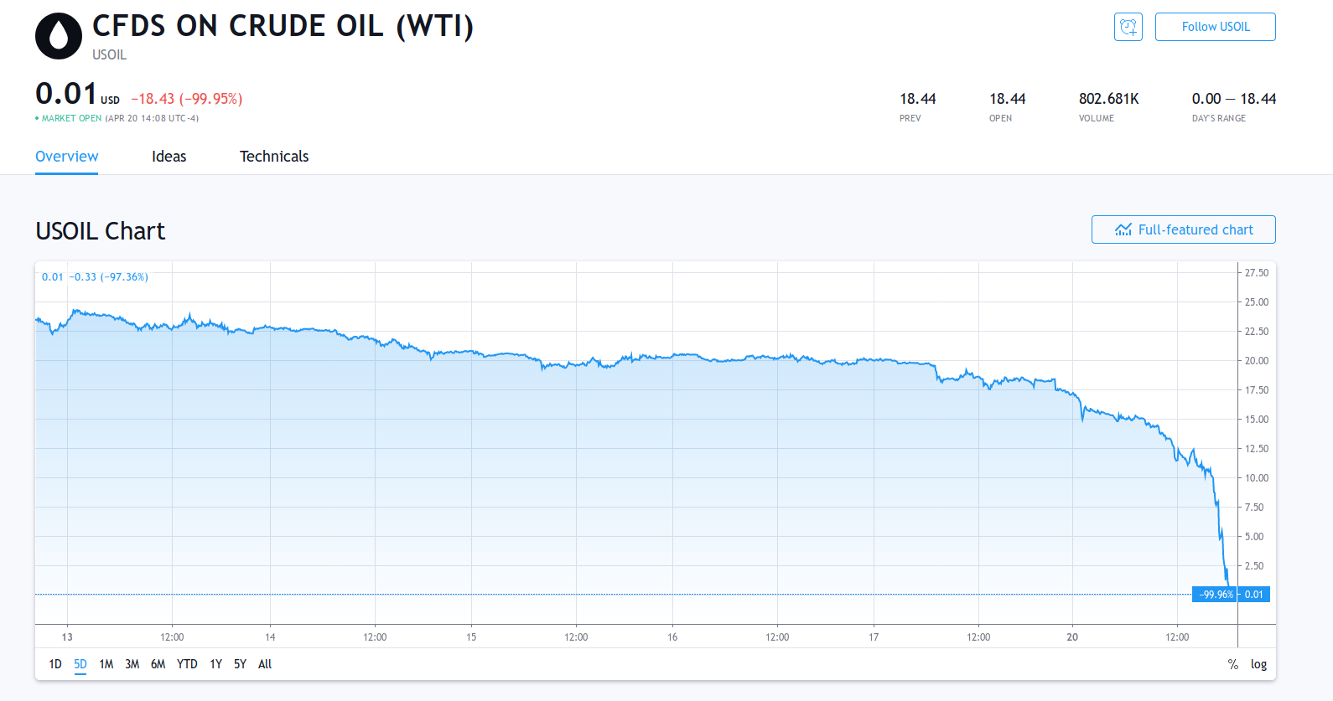Choose the 6M chart range
1333x701 pixels.
(158, 664)
